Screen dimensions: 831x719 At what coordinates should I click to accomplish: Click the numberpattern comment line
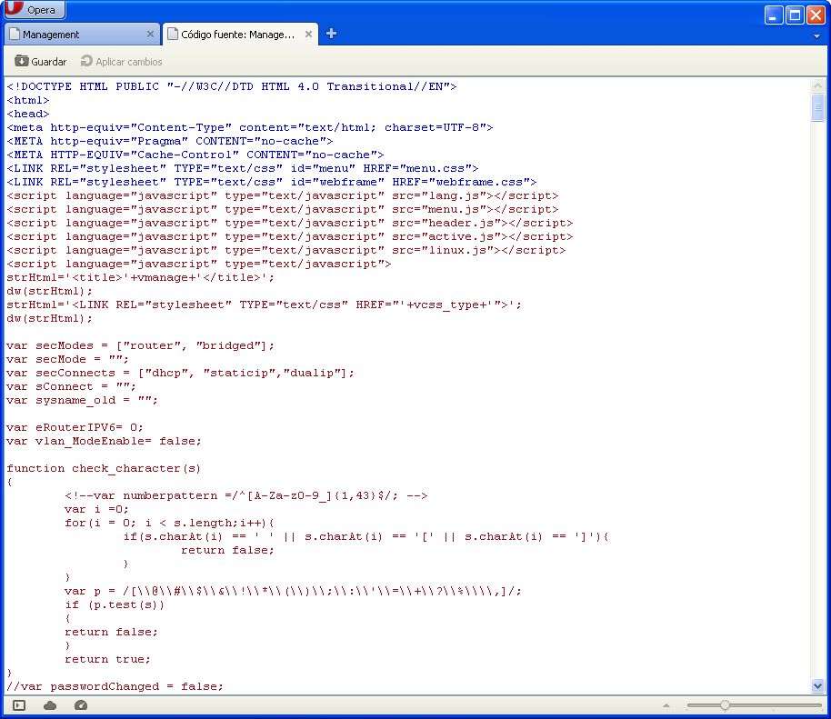tap(245, 496)
